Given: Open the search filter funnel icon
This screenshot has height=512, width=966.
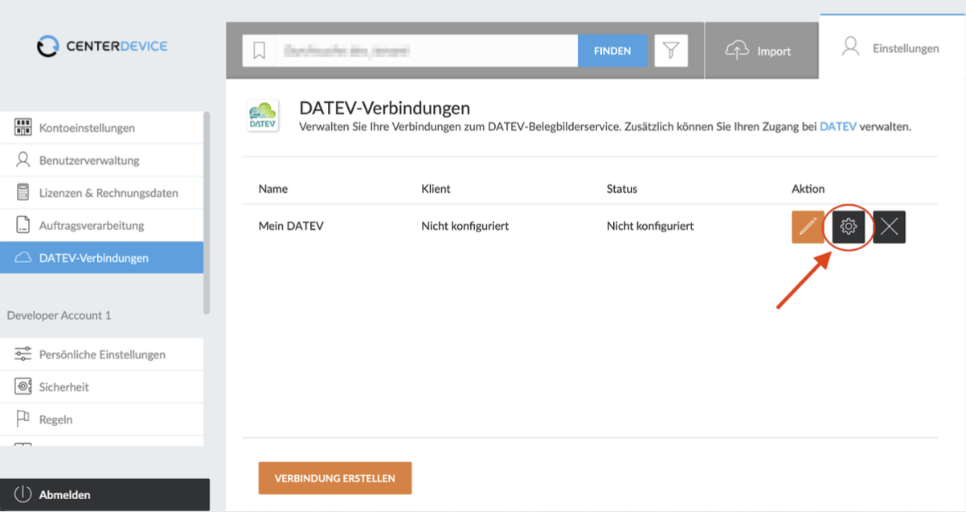Looking at the screenshot, I should point(670,51).
